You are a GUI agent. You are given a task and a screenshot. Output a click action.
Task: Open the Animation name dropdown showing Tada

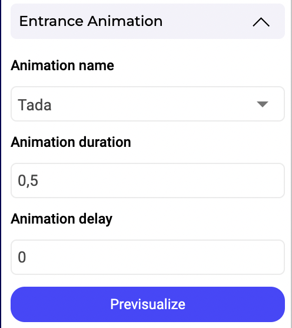click(x=148, y=104)
